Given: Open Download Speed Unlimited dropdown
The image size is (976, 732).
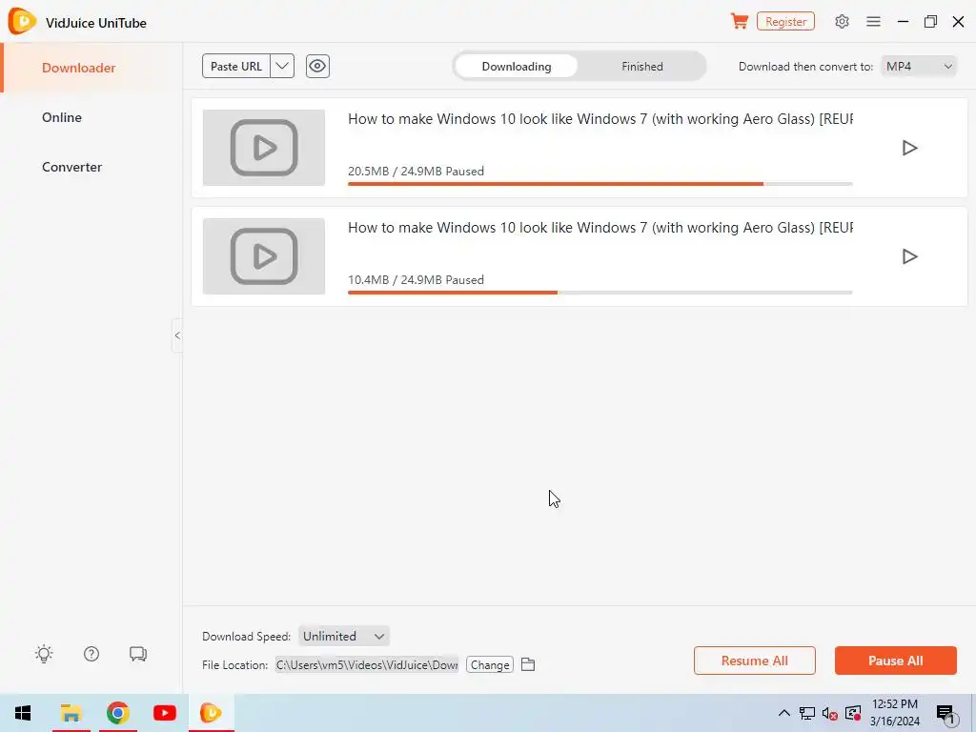Looking at the screenshot, I should pos(343,636).
